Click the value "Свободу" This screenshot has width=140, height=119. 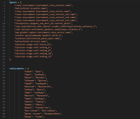(39, 99)
